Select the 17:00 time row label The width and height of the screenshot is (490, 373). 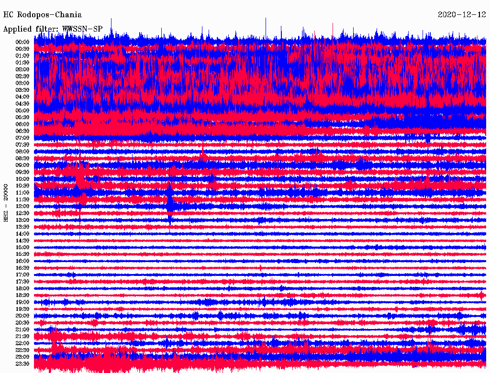[22, 275]
